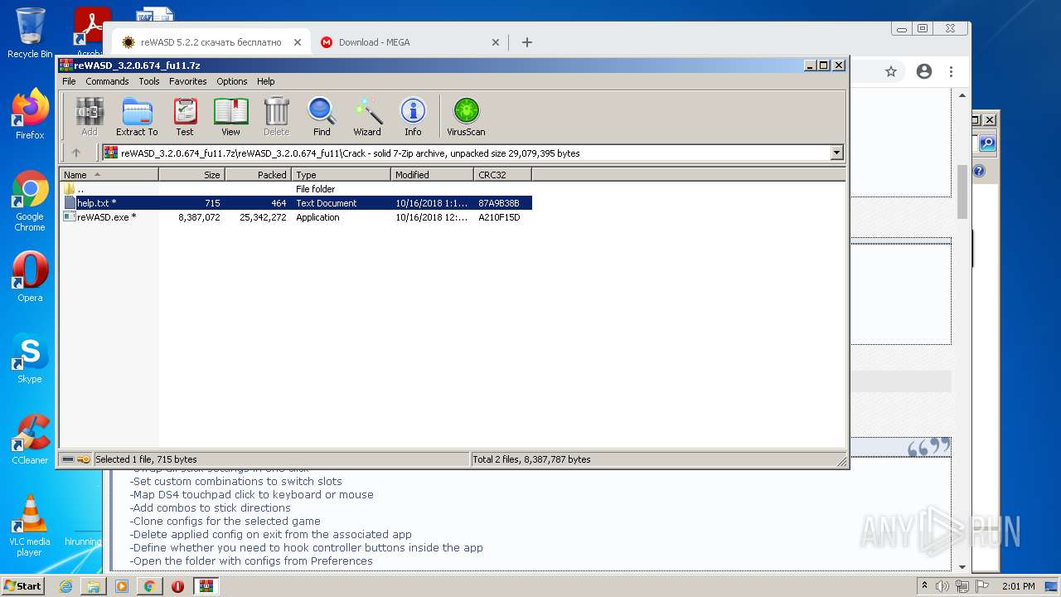Open the File menu

click(x=69, y=81)
